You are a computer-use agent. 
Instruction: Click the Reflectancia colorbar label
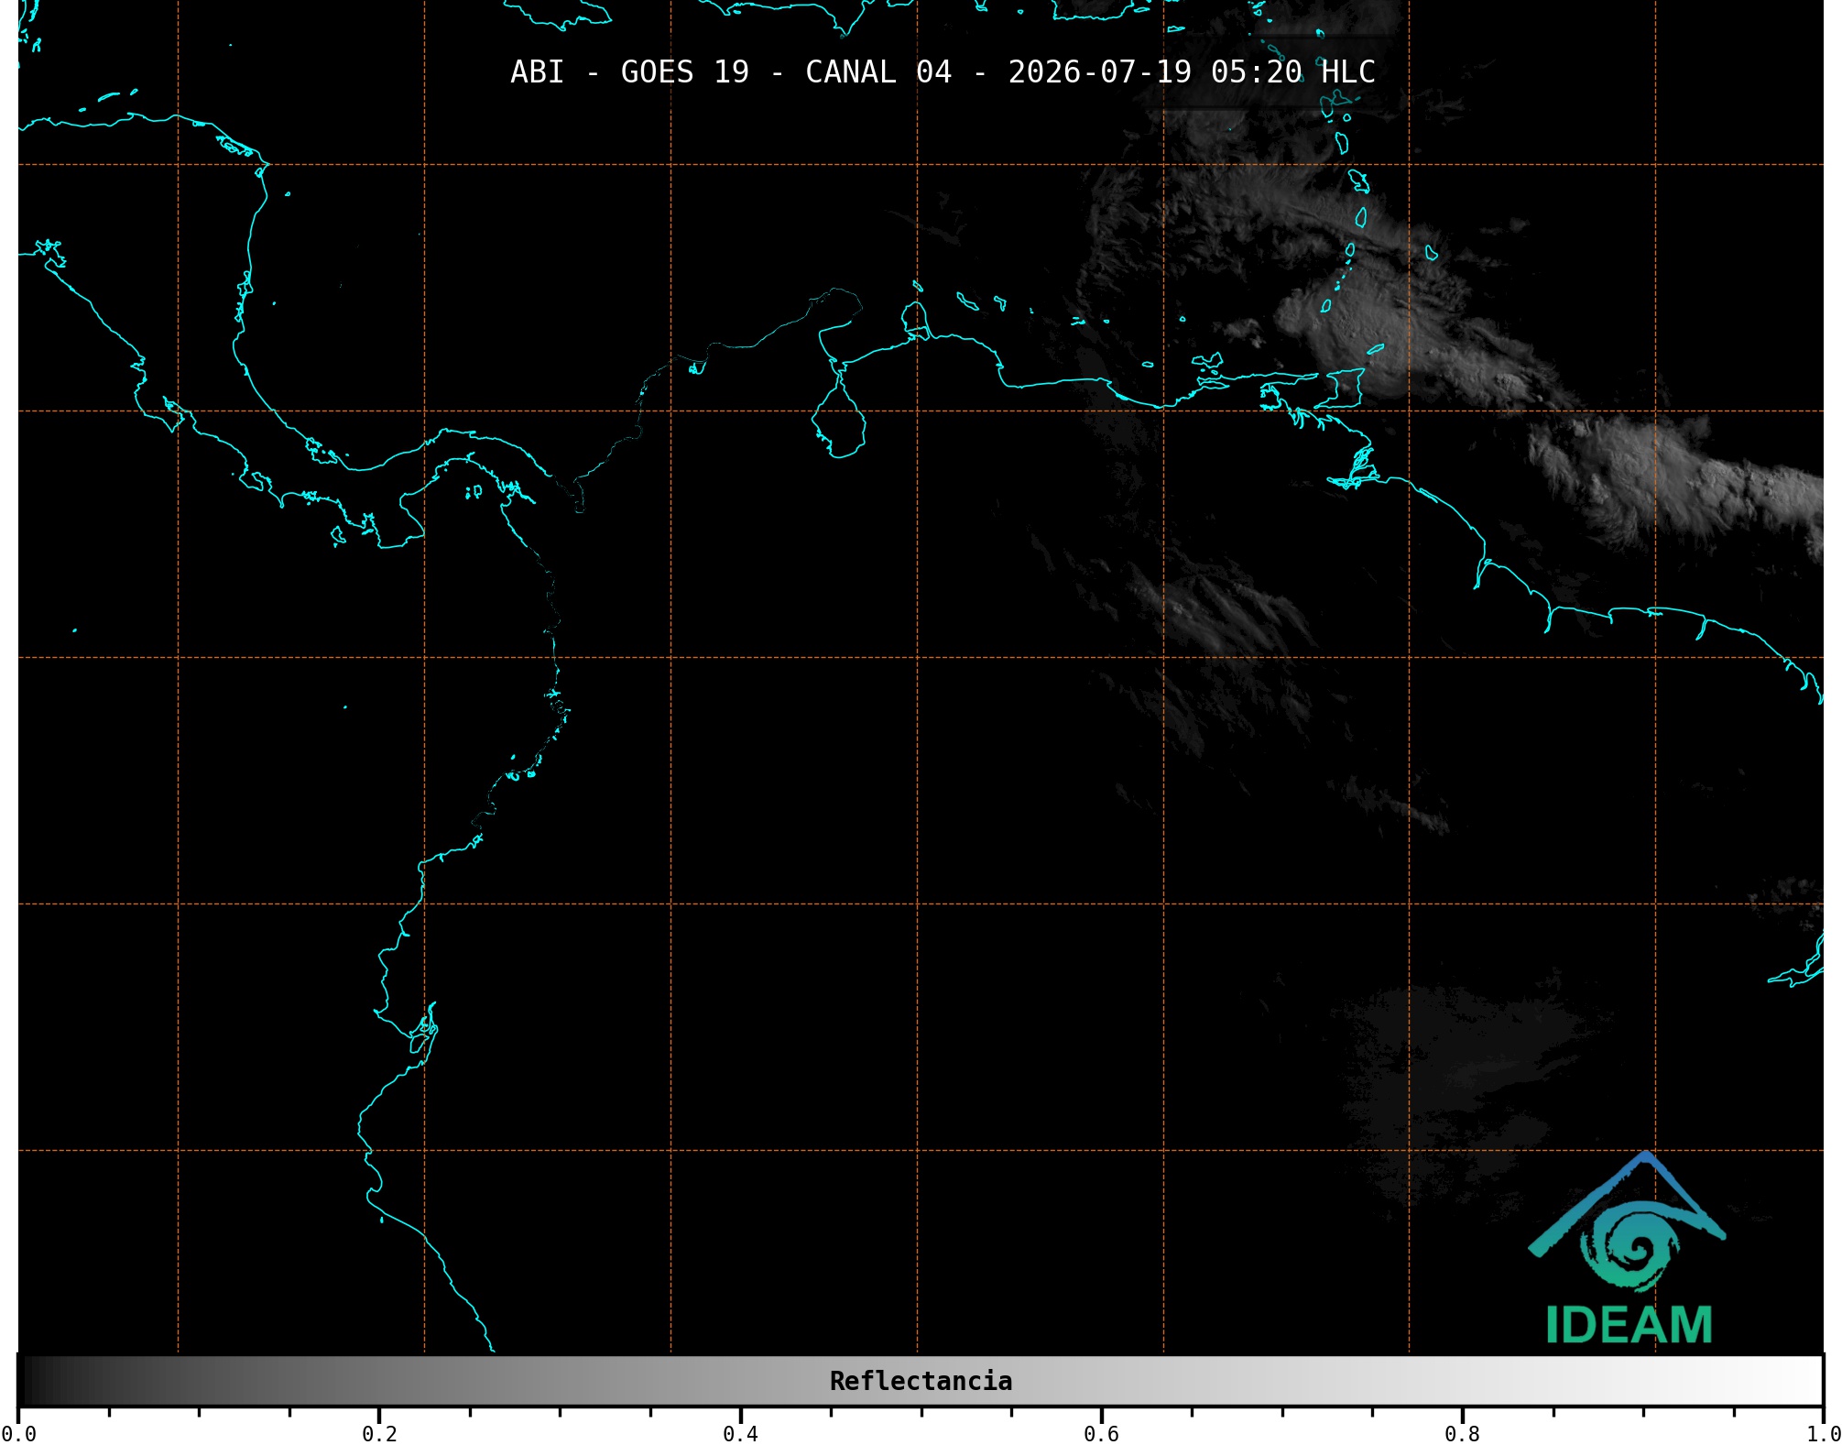click(x=921, y=1381)
